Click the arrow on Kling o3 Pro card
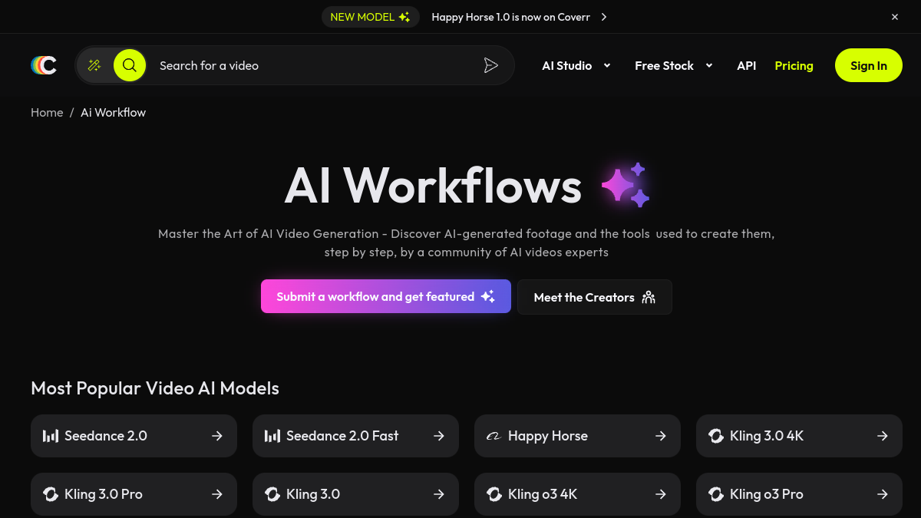 point(883,494)
